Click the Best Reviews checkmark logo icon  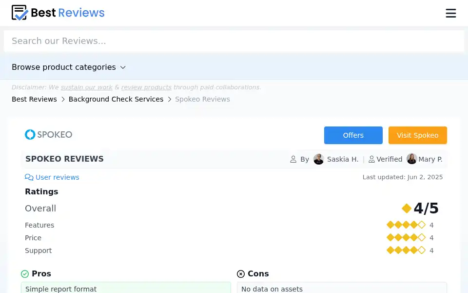[19, 13]
